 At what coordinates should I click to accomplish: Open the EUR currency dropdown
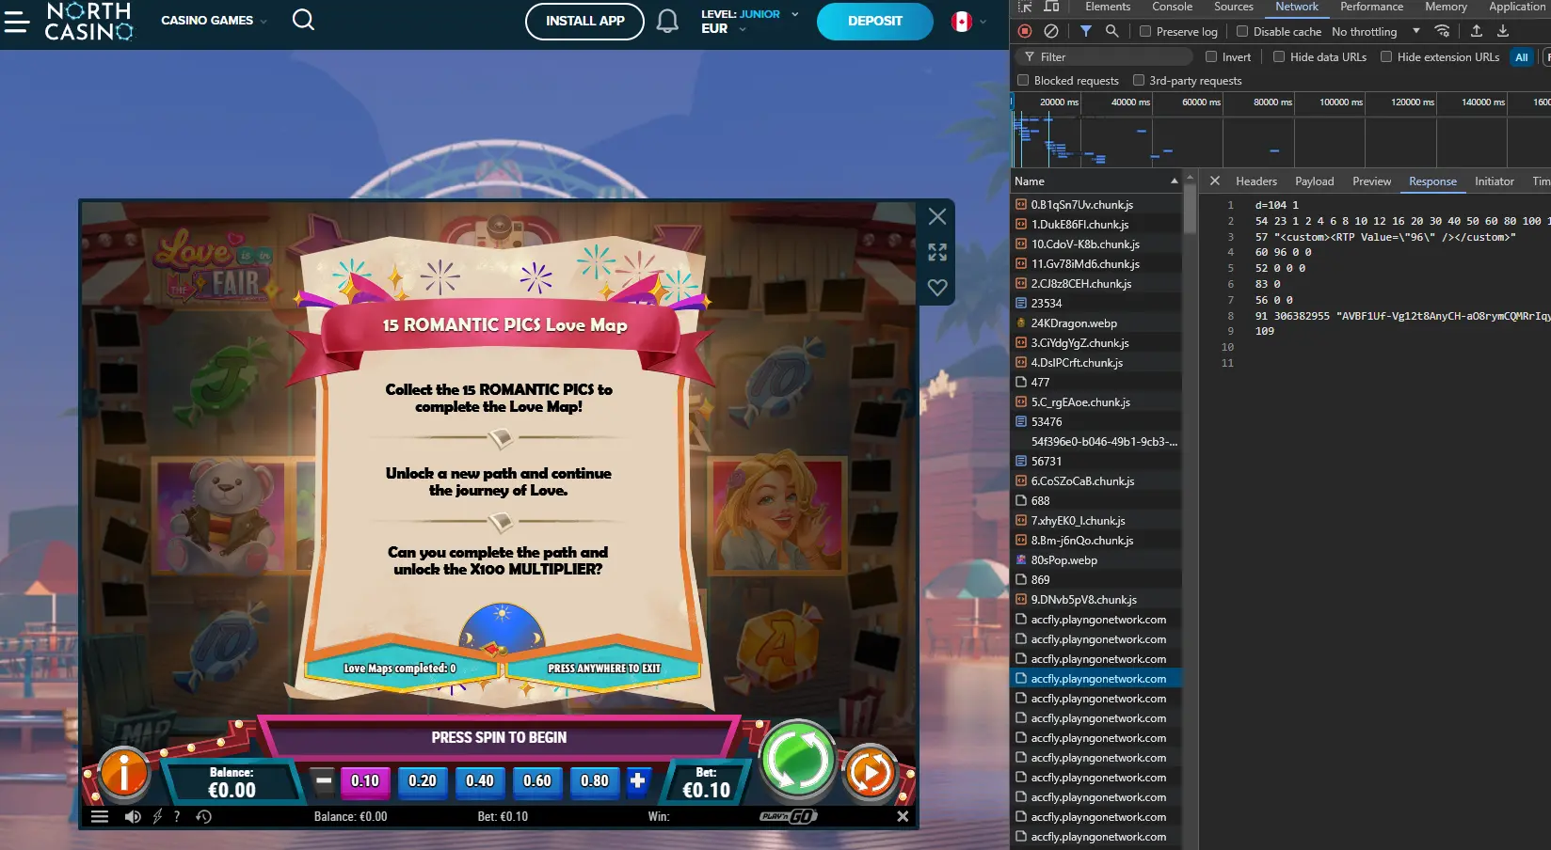[723, 28]
